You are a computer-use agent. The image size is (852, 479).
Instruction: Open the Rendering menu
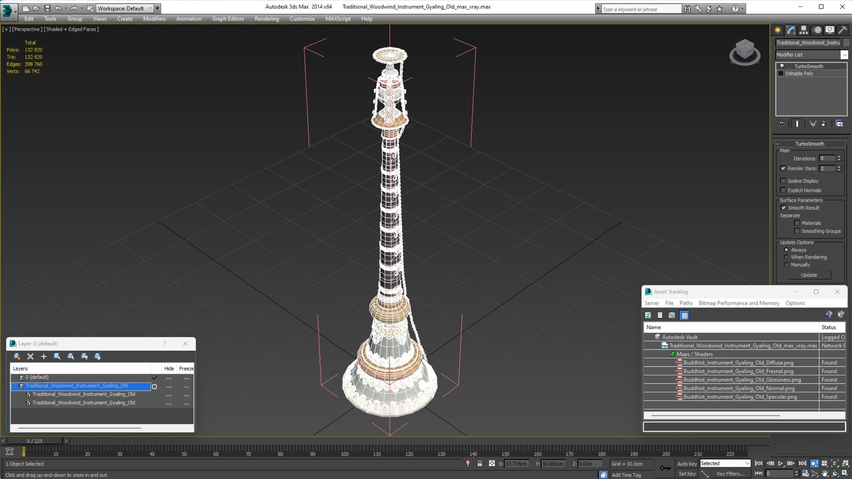coord(266,19)
